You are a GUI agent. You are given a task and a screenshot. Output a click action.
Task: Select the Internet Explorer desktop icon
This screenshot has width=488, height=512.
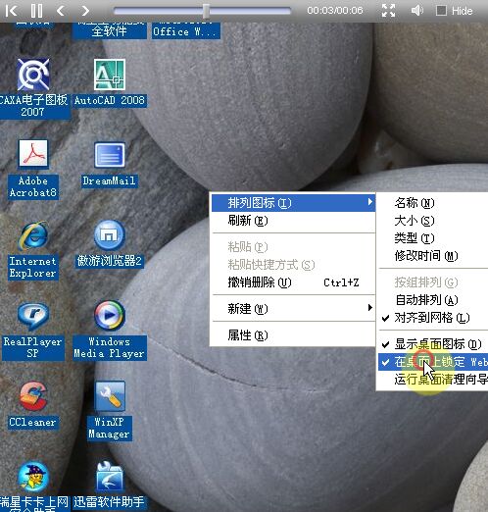coord(33,235)
